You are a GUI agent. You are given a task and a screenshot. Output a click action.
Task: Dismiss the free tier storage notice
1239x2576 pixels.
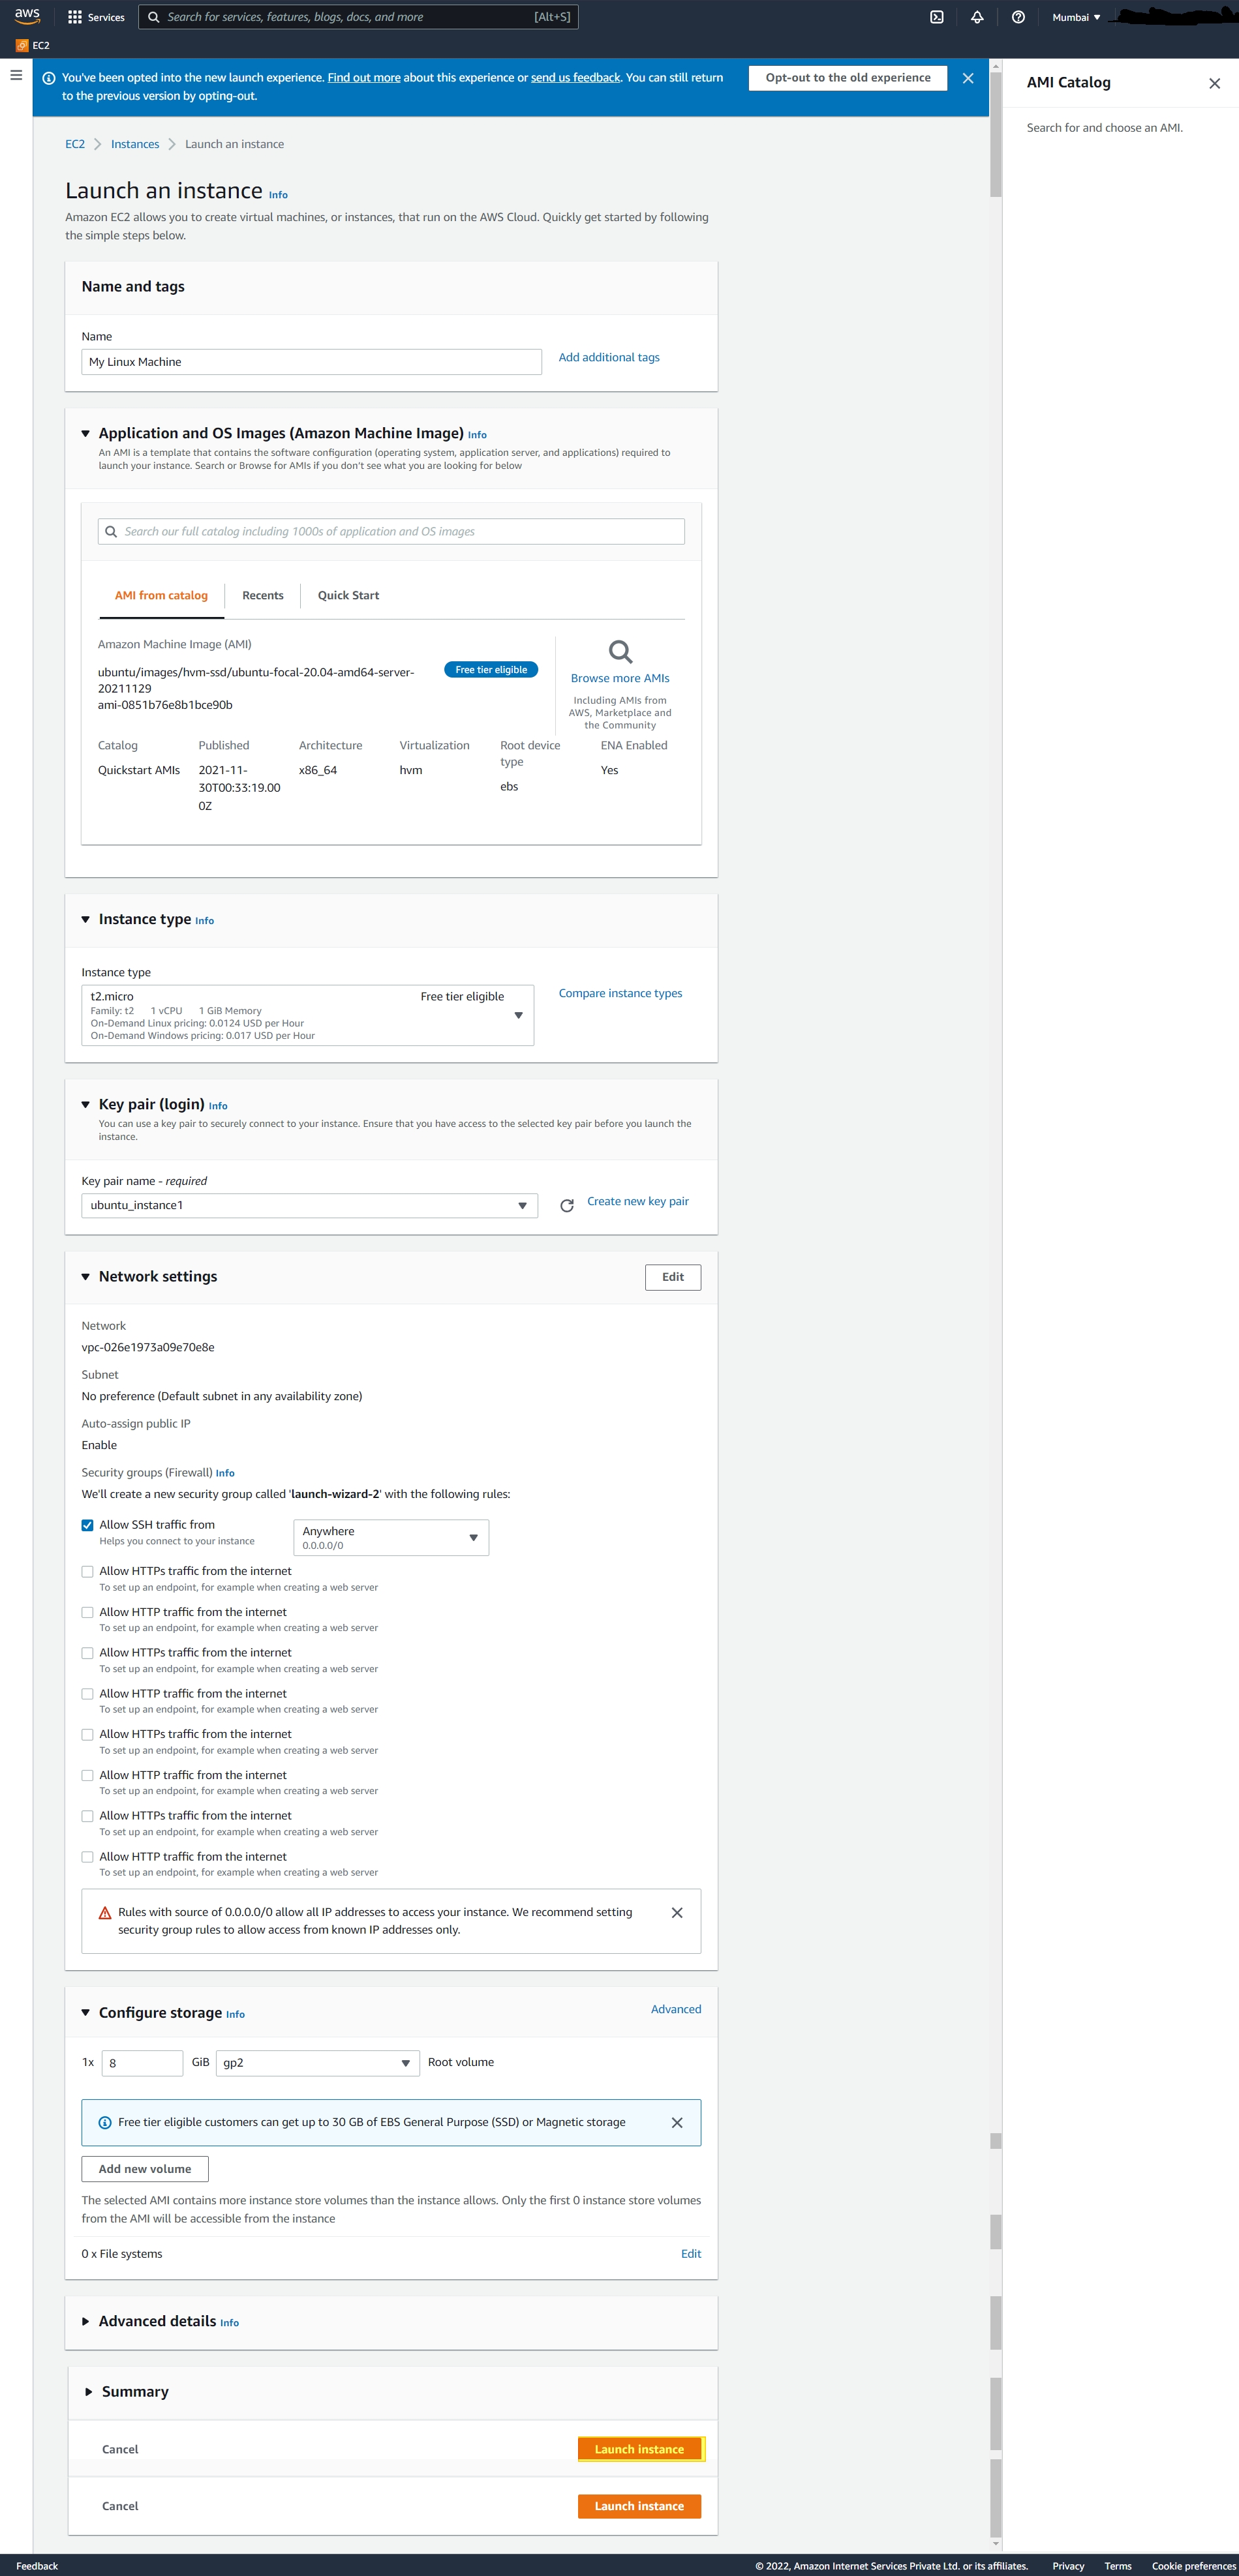click(677, 2123)
